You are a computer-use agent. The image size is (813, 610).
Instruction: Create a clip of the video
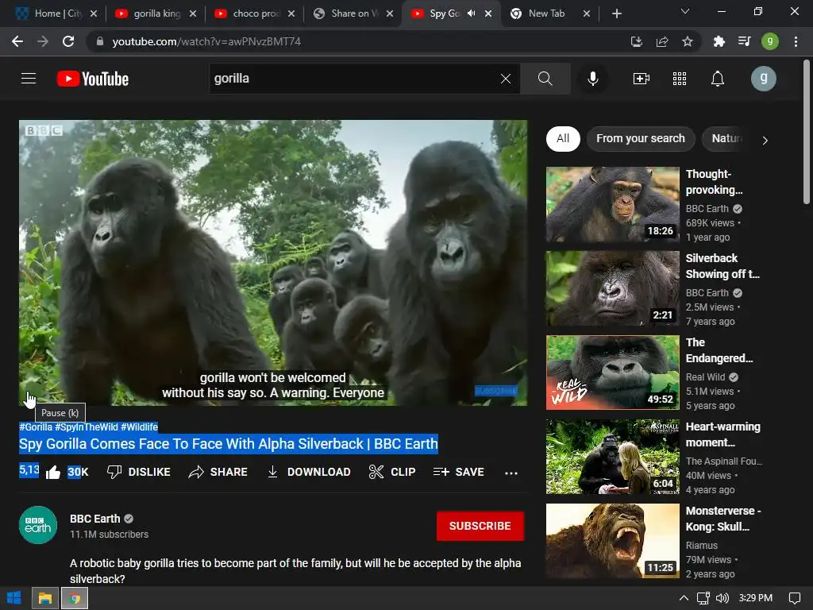[392, 472]
